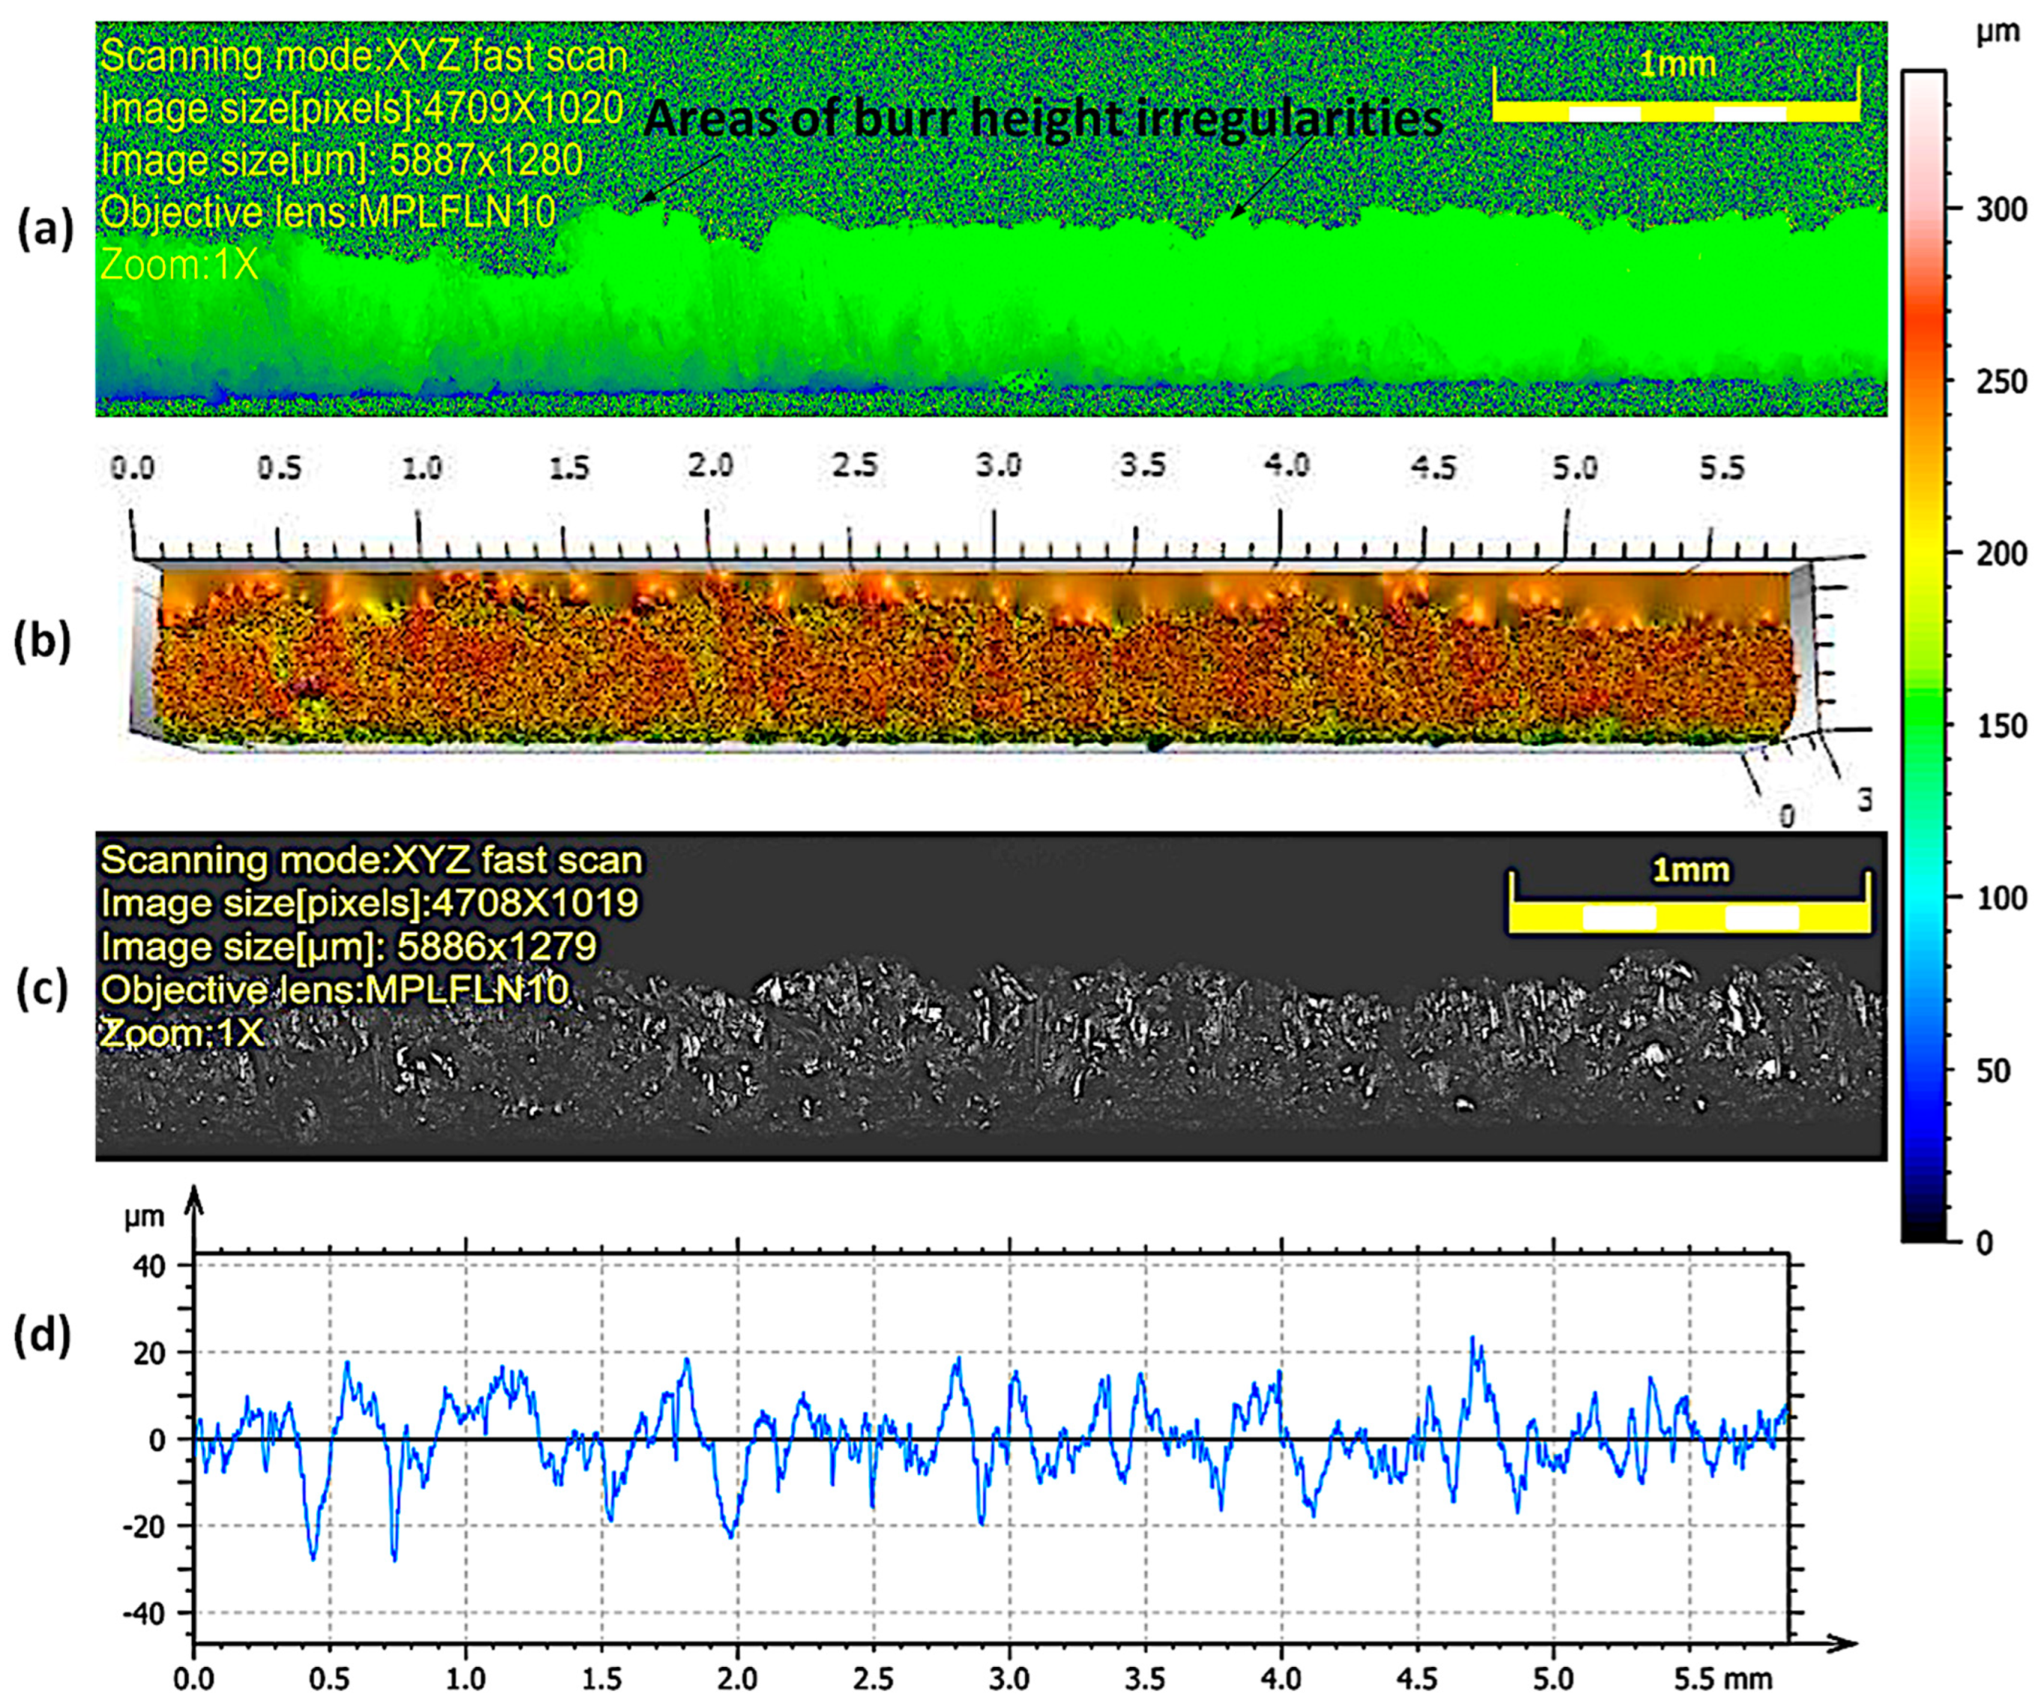2044x1703 pixels.
Task: Click 'Objective lens:MPLFLN10' text in panel (c)
Action: 334,990
